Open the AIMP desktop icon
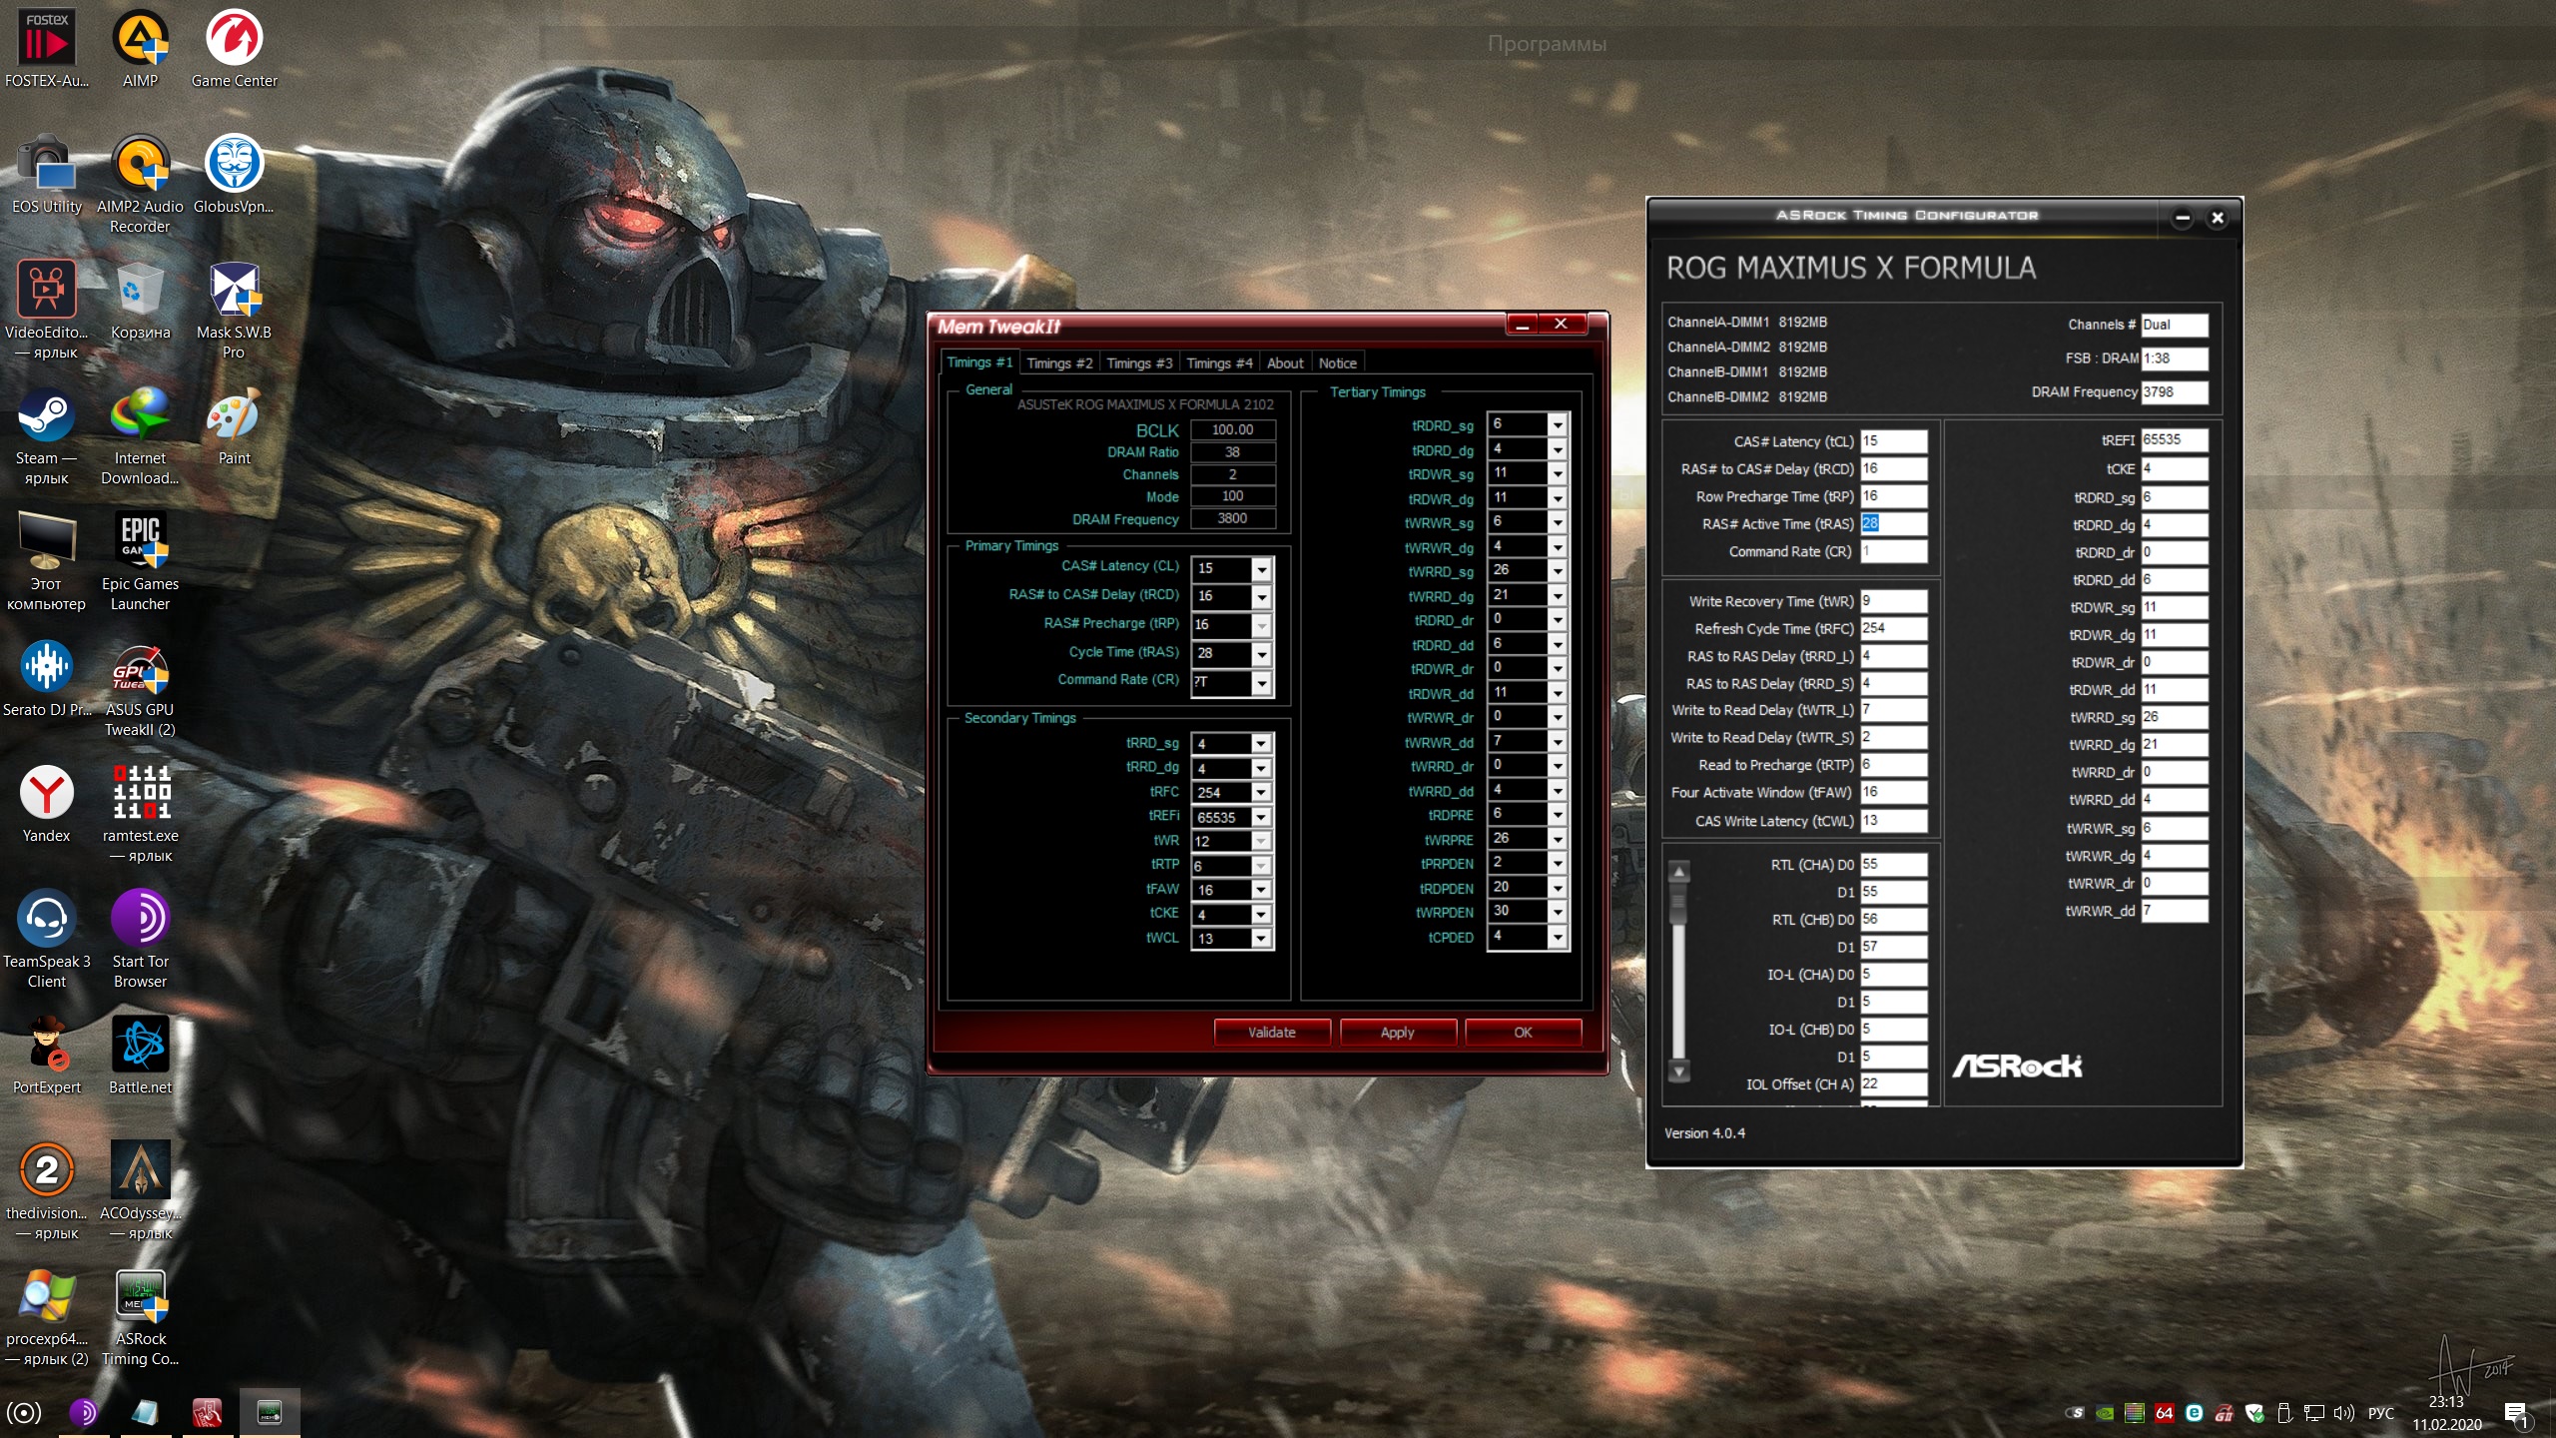This screenshot has width=2556, height=1438. (x=140, y=40)
